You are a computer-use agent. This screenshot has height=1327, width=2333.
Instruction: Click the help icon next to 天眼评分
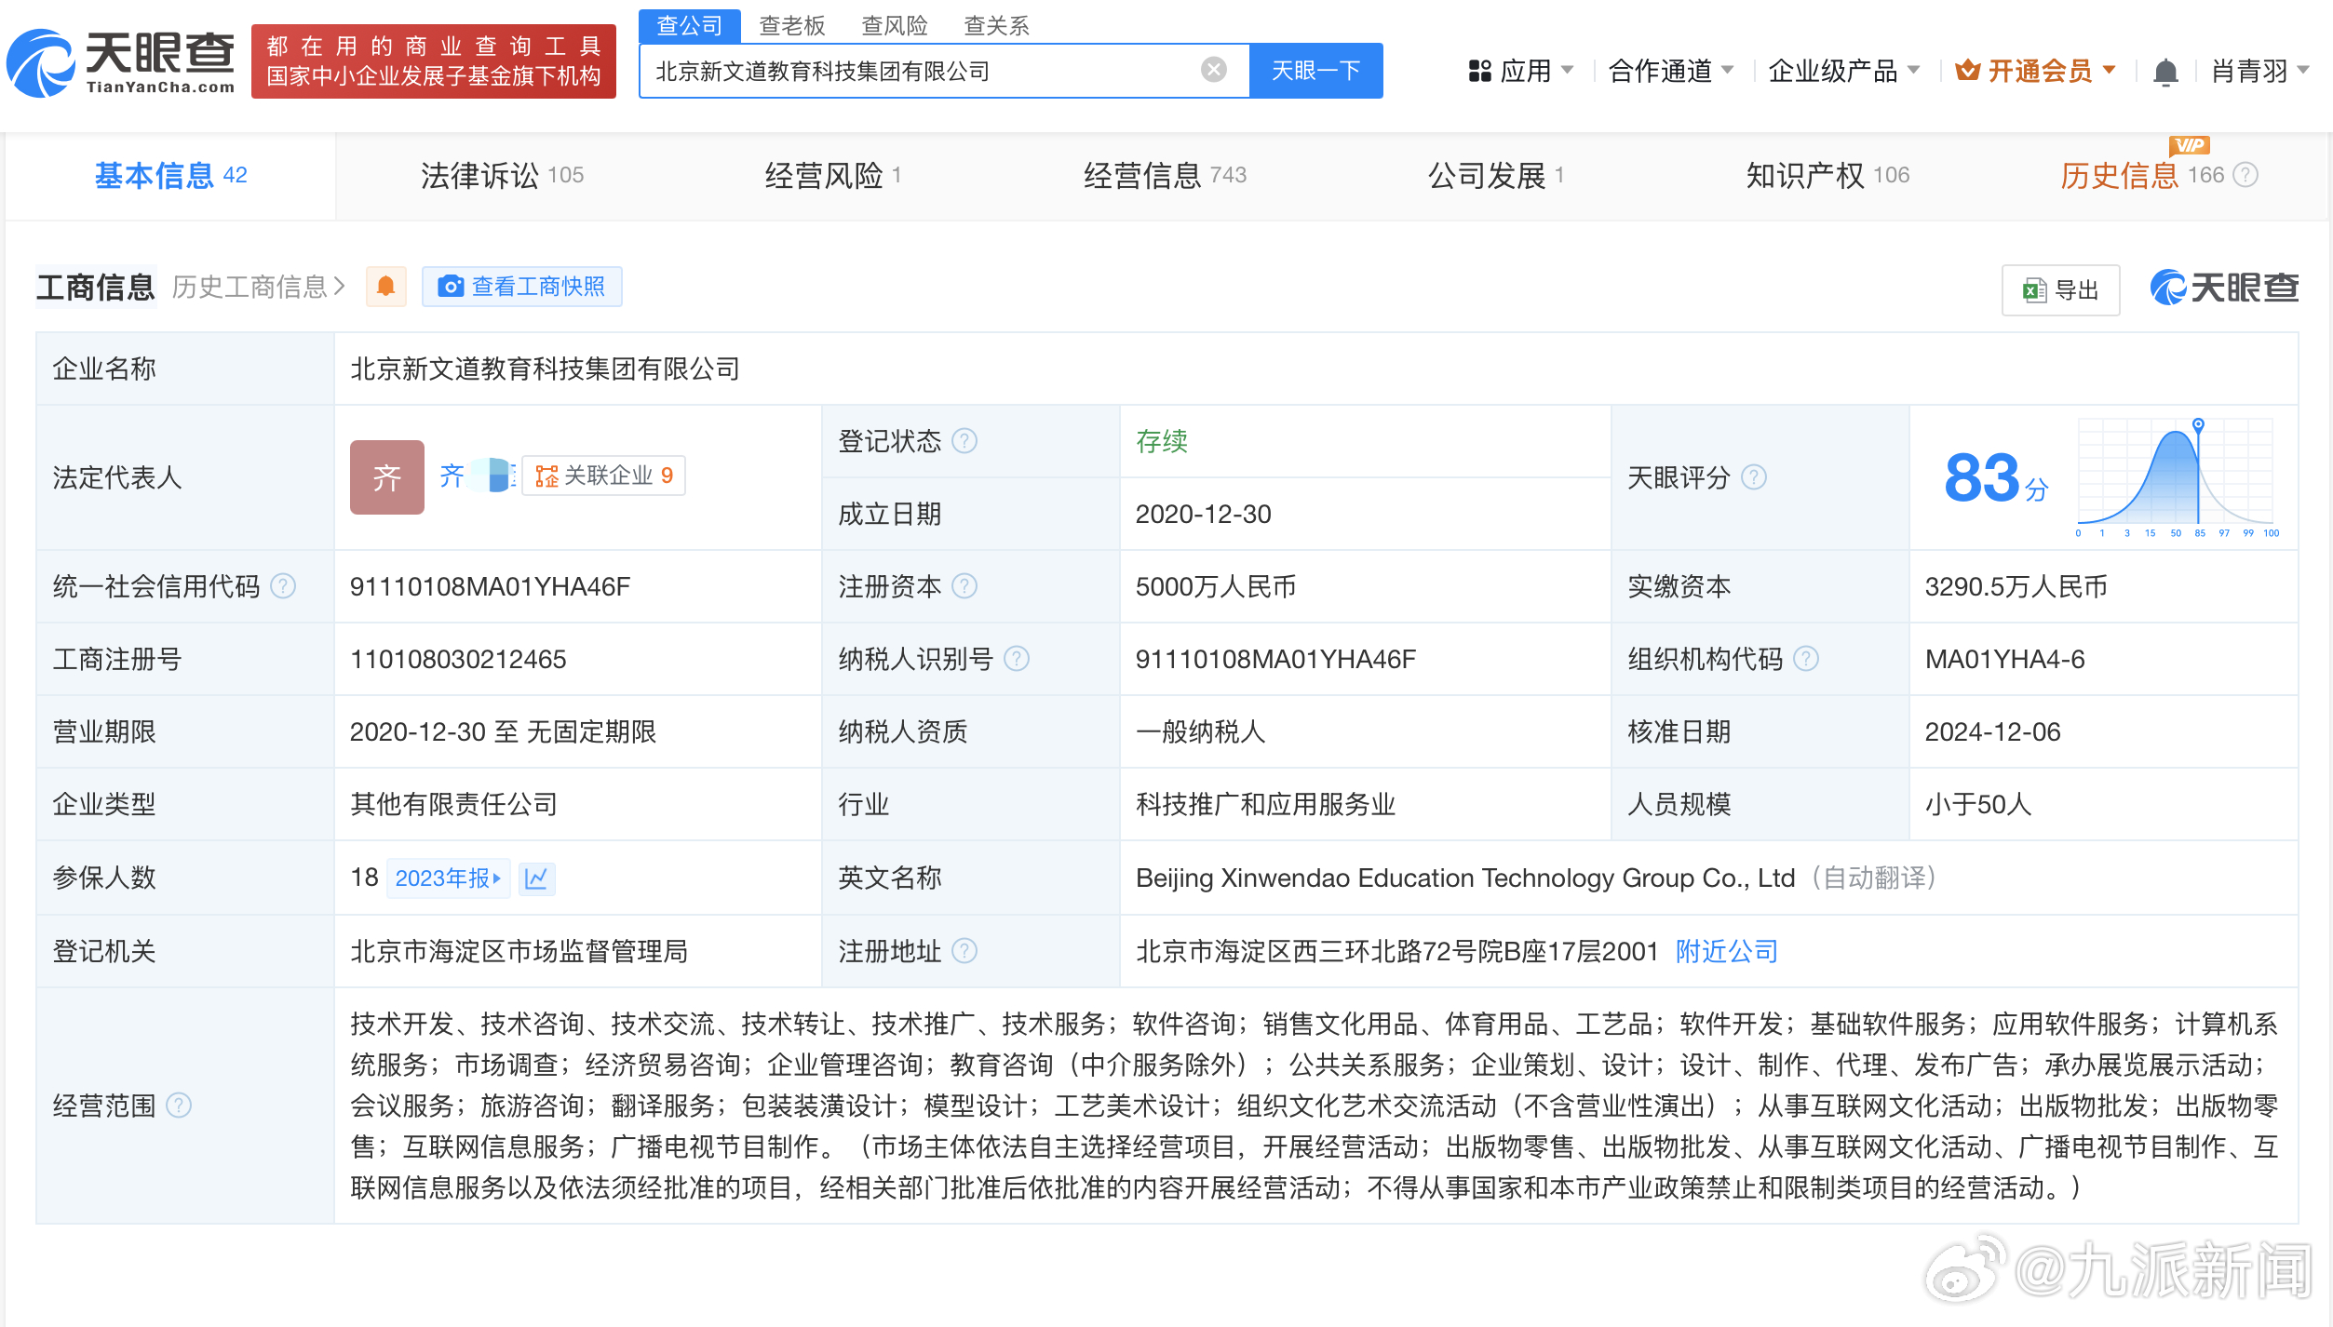[x=1754, y=477]
